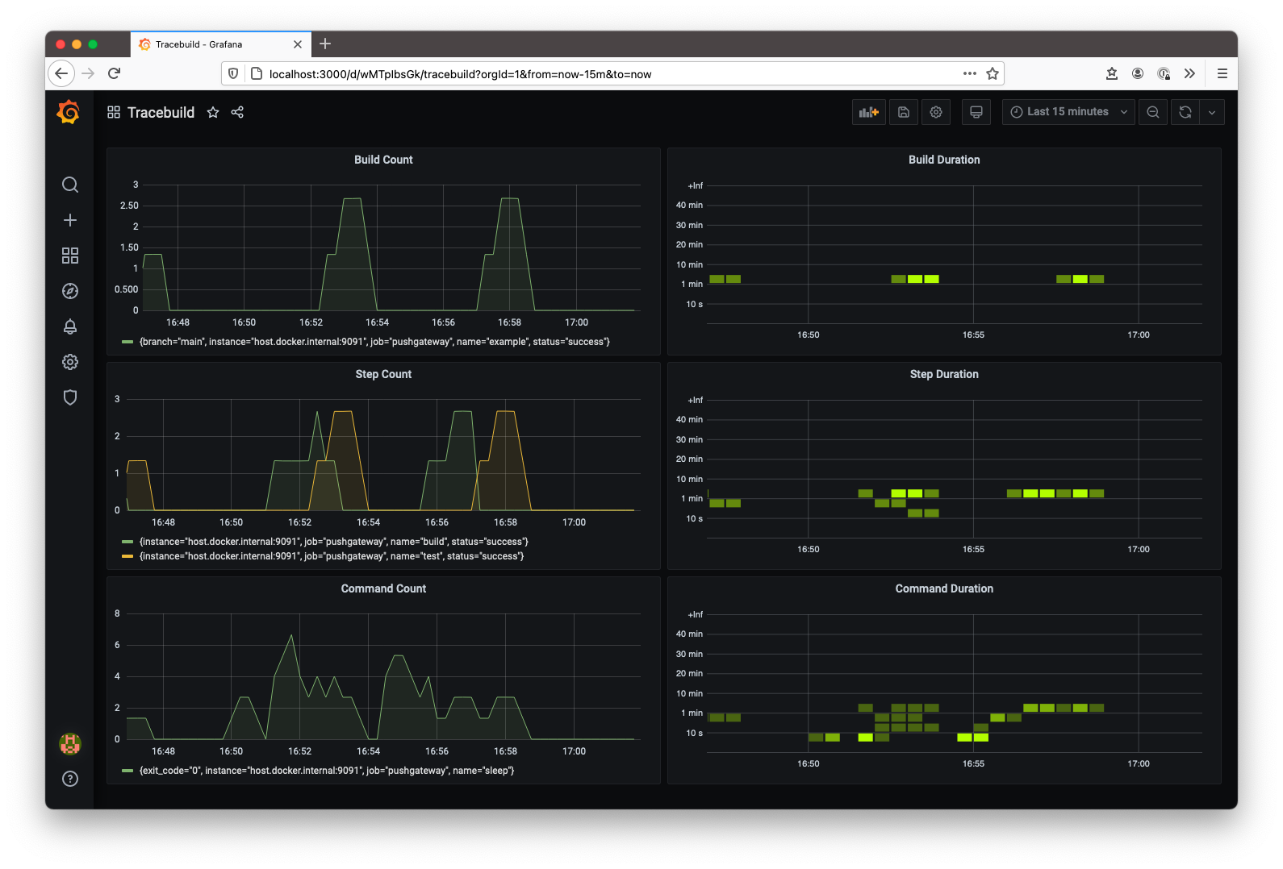Click the yellow test series color swatch
The height and width of the screenshot is (869, 1283).
tap(127, 556)
